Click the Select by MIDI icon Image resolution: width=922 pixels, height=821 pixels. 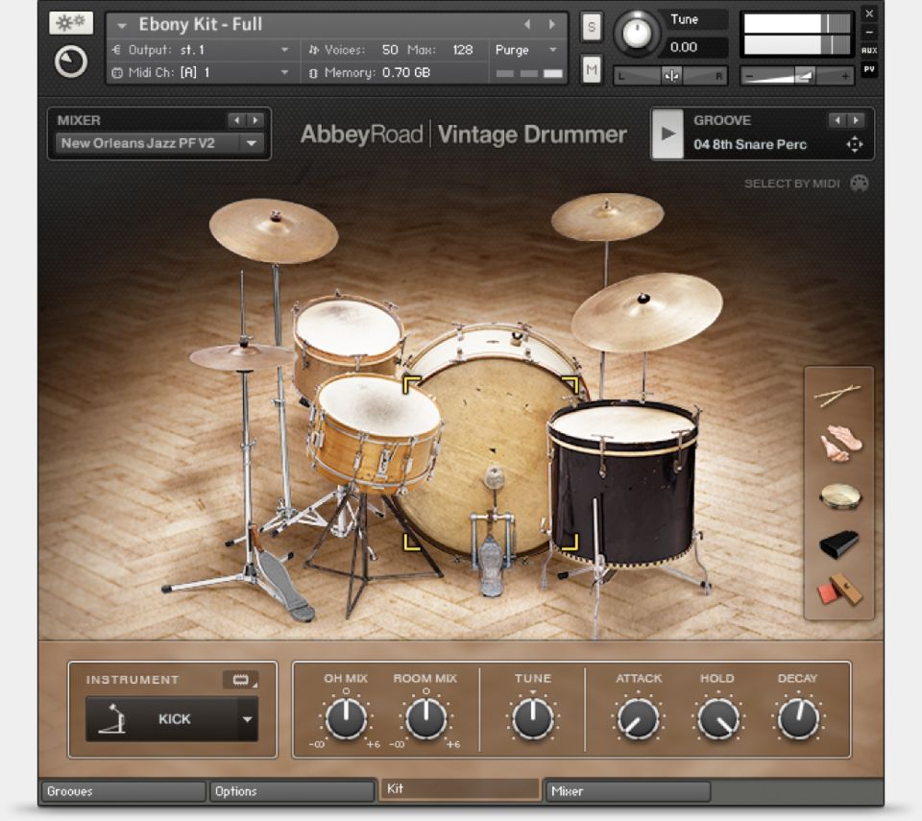tap(859, 183)
